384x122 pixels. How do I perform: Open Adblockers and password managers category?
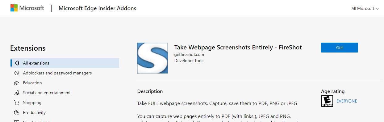(57, 73)
